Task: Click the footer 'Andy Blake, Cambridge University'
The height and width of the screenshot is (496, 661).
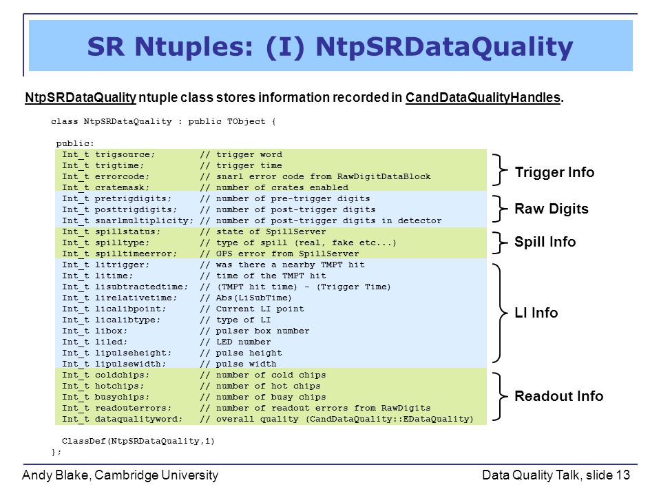Action: pyautogui.click(x=120, y=475)
